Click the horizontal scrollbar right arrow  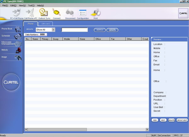point(147,129)
